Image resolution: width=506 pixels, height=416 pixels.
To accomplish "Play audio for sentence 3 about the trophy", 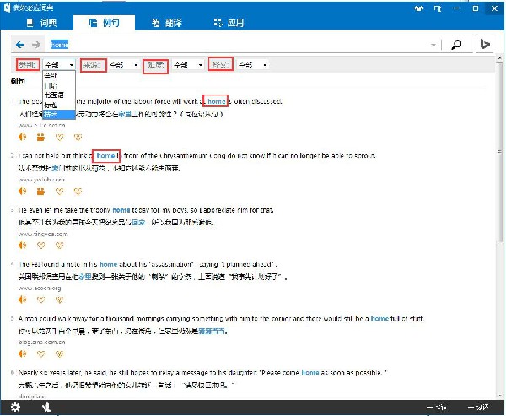I will pos(22,246).
